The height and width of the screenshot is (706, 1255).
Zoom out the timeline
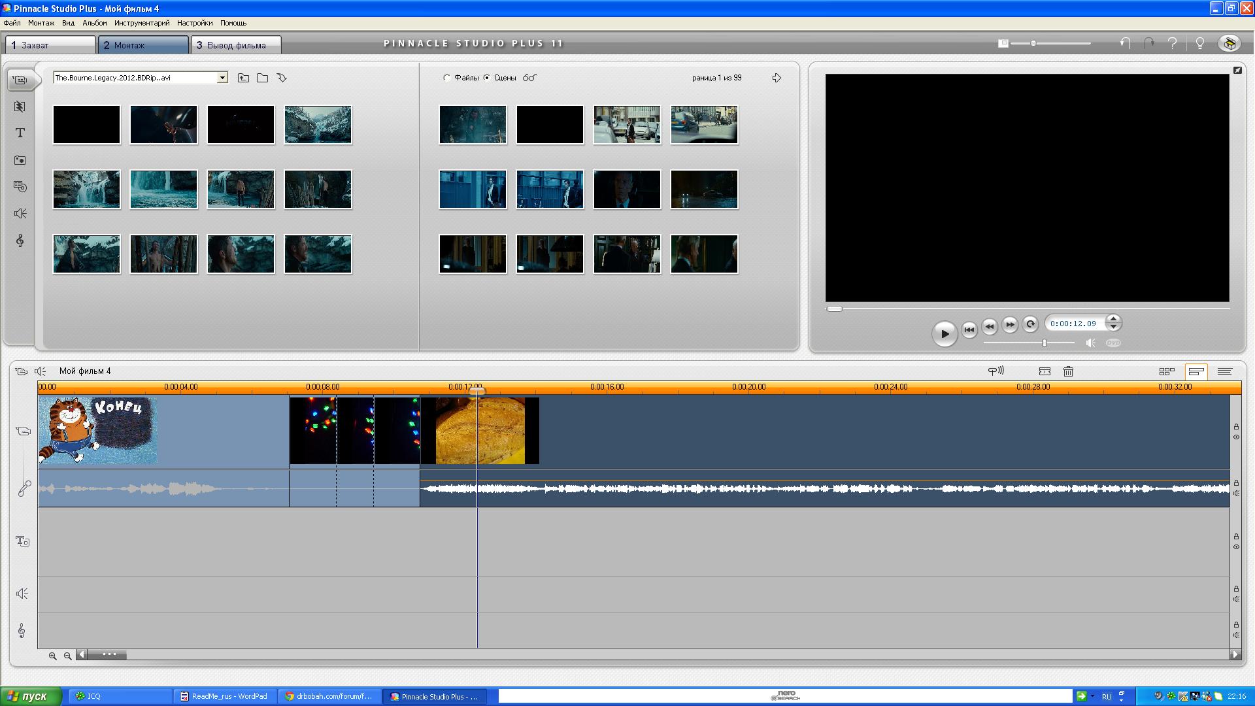(x=67, y=656)
